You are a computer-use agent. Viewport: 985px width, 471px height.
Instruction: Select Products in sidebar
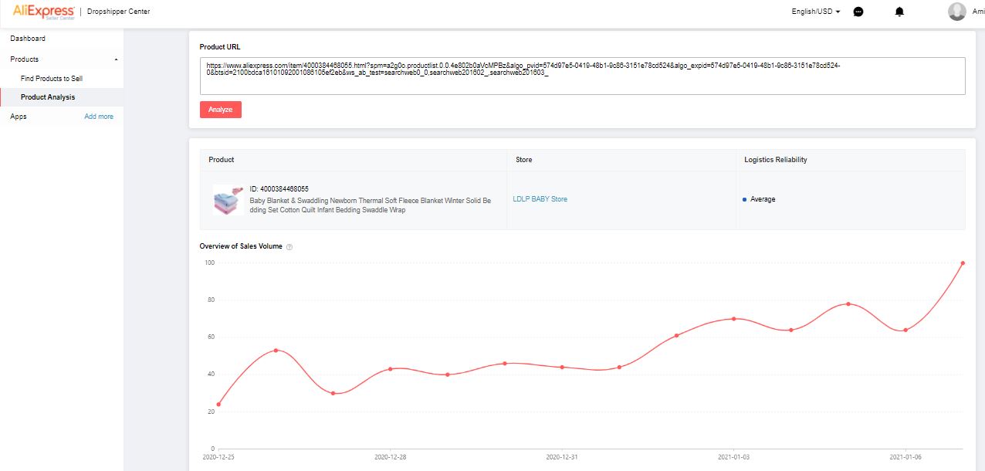pos(24,59)
